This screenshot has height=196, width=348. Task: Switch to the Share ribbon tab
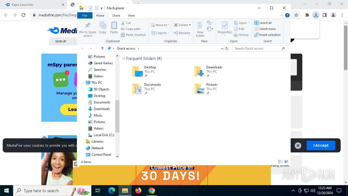click(116, 16)
